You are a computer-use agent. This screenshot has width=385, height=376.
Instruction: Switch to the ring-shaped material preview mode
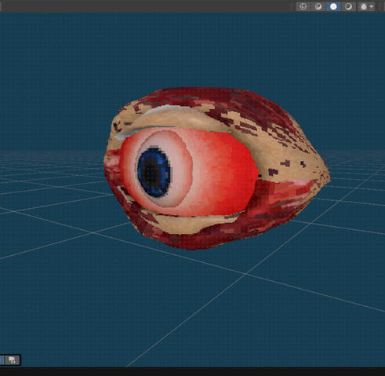[x=348, y=6]
